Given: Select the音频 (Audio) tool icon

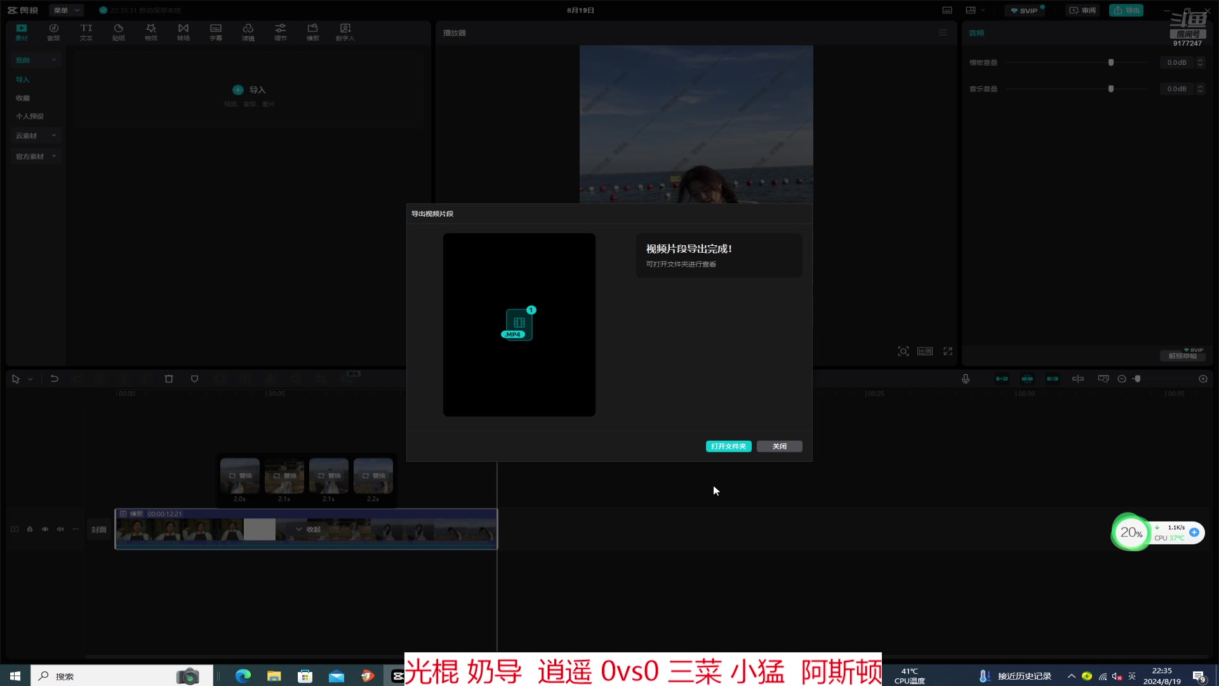Looking at the screenshot, I should [53, 31].
